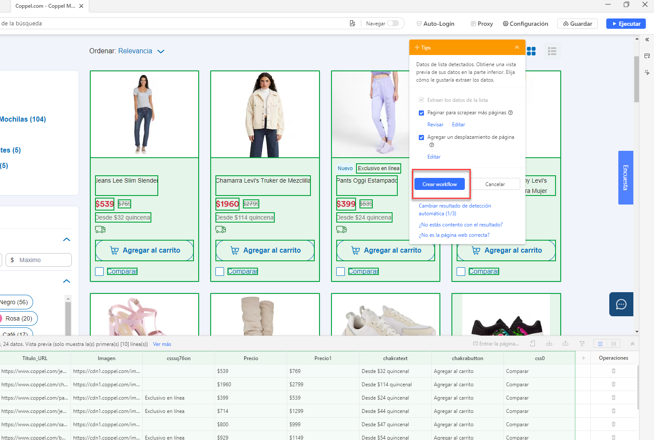Image resolution: width=654 pixels, height=440 pixels.
Task: Delete the $539 data row
Action: pyautogui.click(x=614, y=371)
